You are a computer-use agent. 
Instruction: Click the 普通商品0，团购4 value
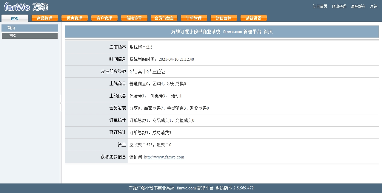tap(158, 84)
